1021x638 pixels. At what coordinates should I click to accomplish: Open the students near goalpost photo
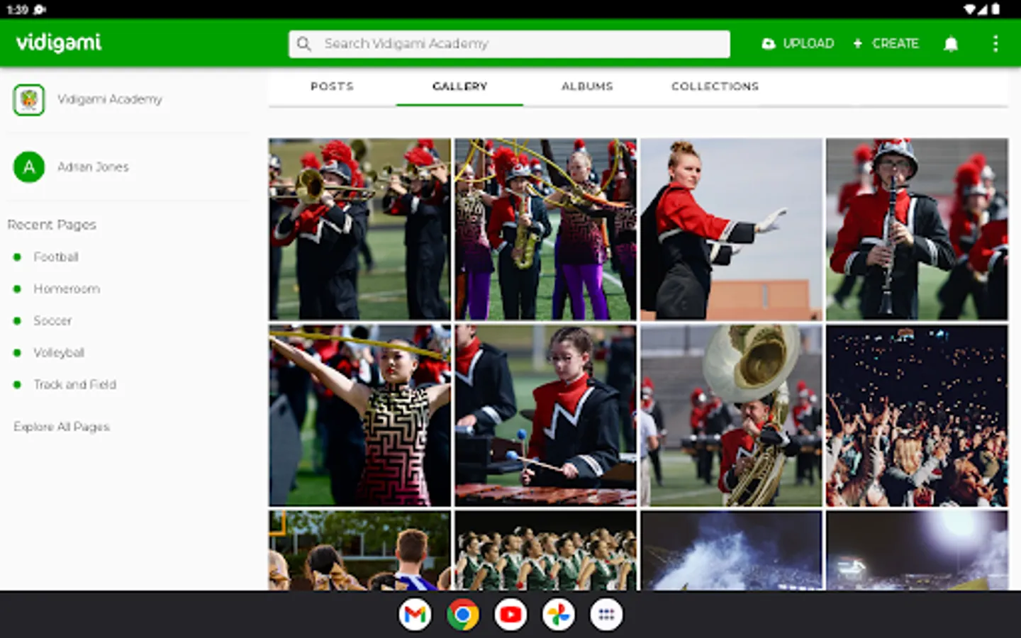pyautogui.click(x=359, y=551)
